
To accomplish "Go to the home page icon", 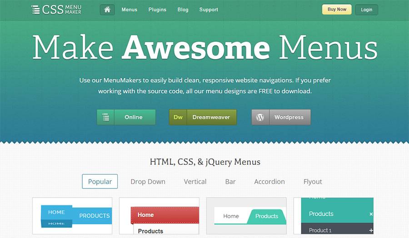I will pyautogui.click(x=107, y=10).
